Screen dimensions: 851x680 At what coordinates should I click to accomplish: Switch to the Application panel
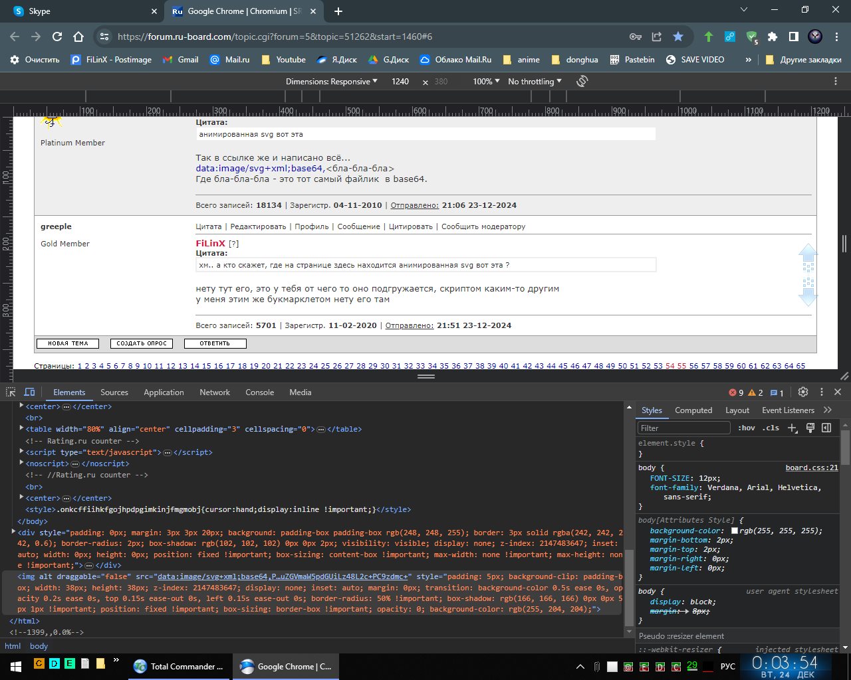point(164,392)
